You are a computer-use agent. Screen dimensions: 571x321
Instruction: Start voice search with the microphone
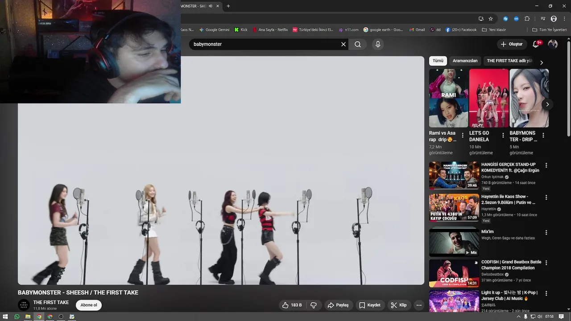pyautogui.click(x=378, y=44)
